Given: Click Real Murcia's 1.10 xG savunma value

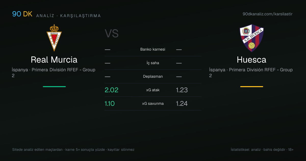Looking at the screenshot, I should click(110, 103).
